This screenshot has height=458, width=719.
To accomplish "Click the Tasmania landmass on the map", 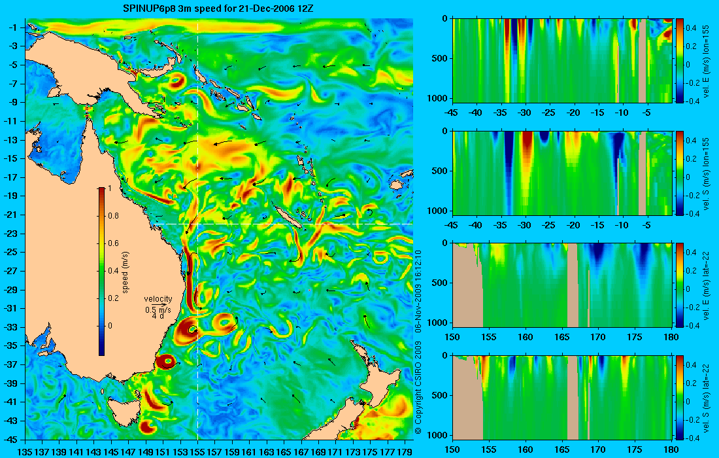I will point(124,411).
